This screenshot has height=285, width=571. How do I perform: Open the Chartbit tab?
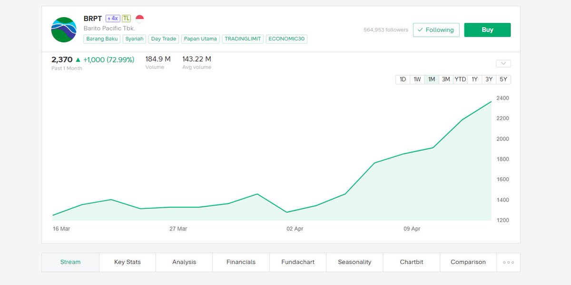tap(412, 262)
